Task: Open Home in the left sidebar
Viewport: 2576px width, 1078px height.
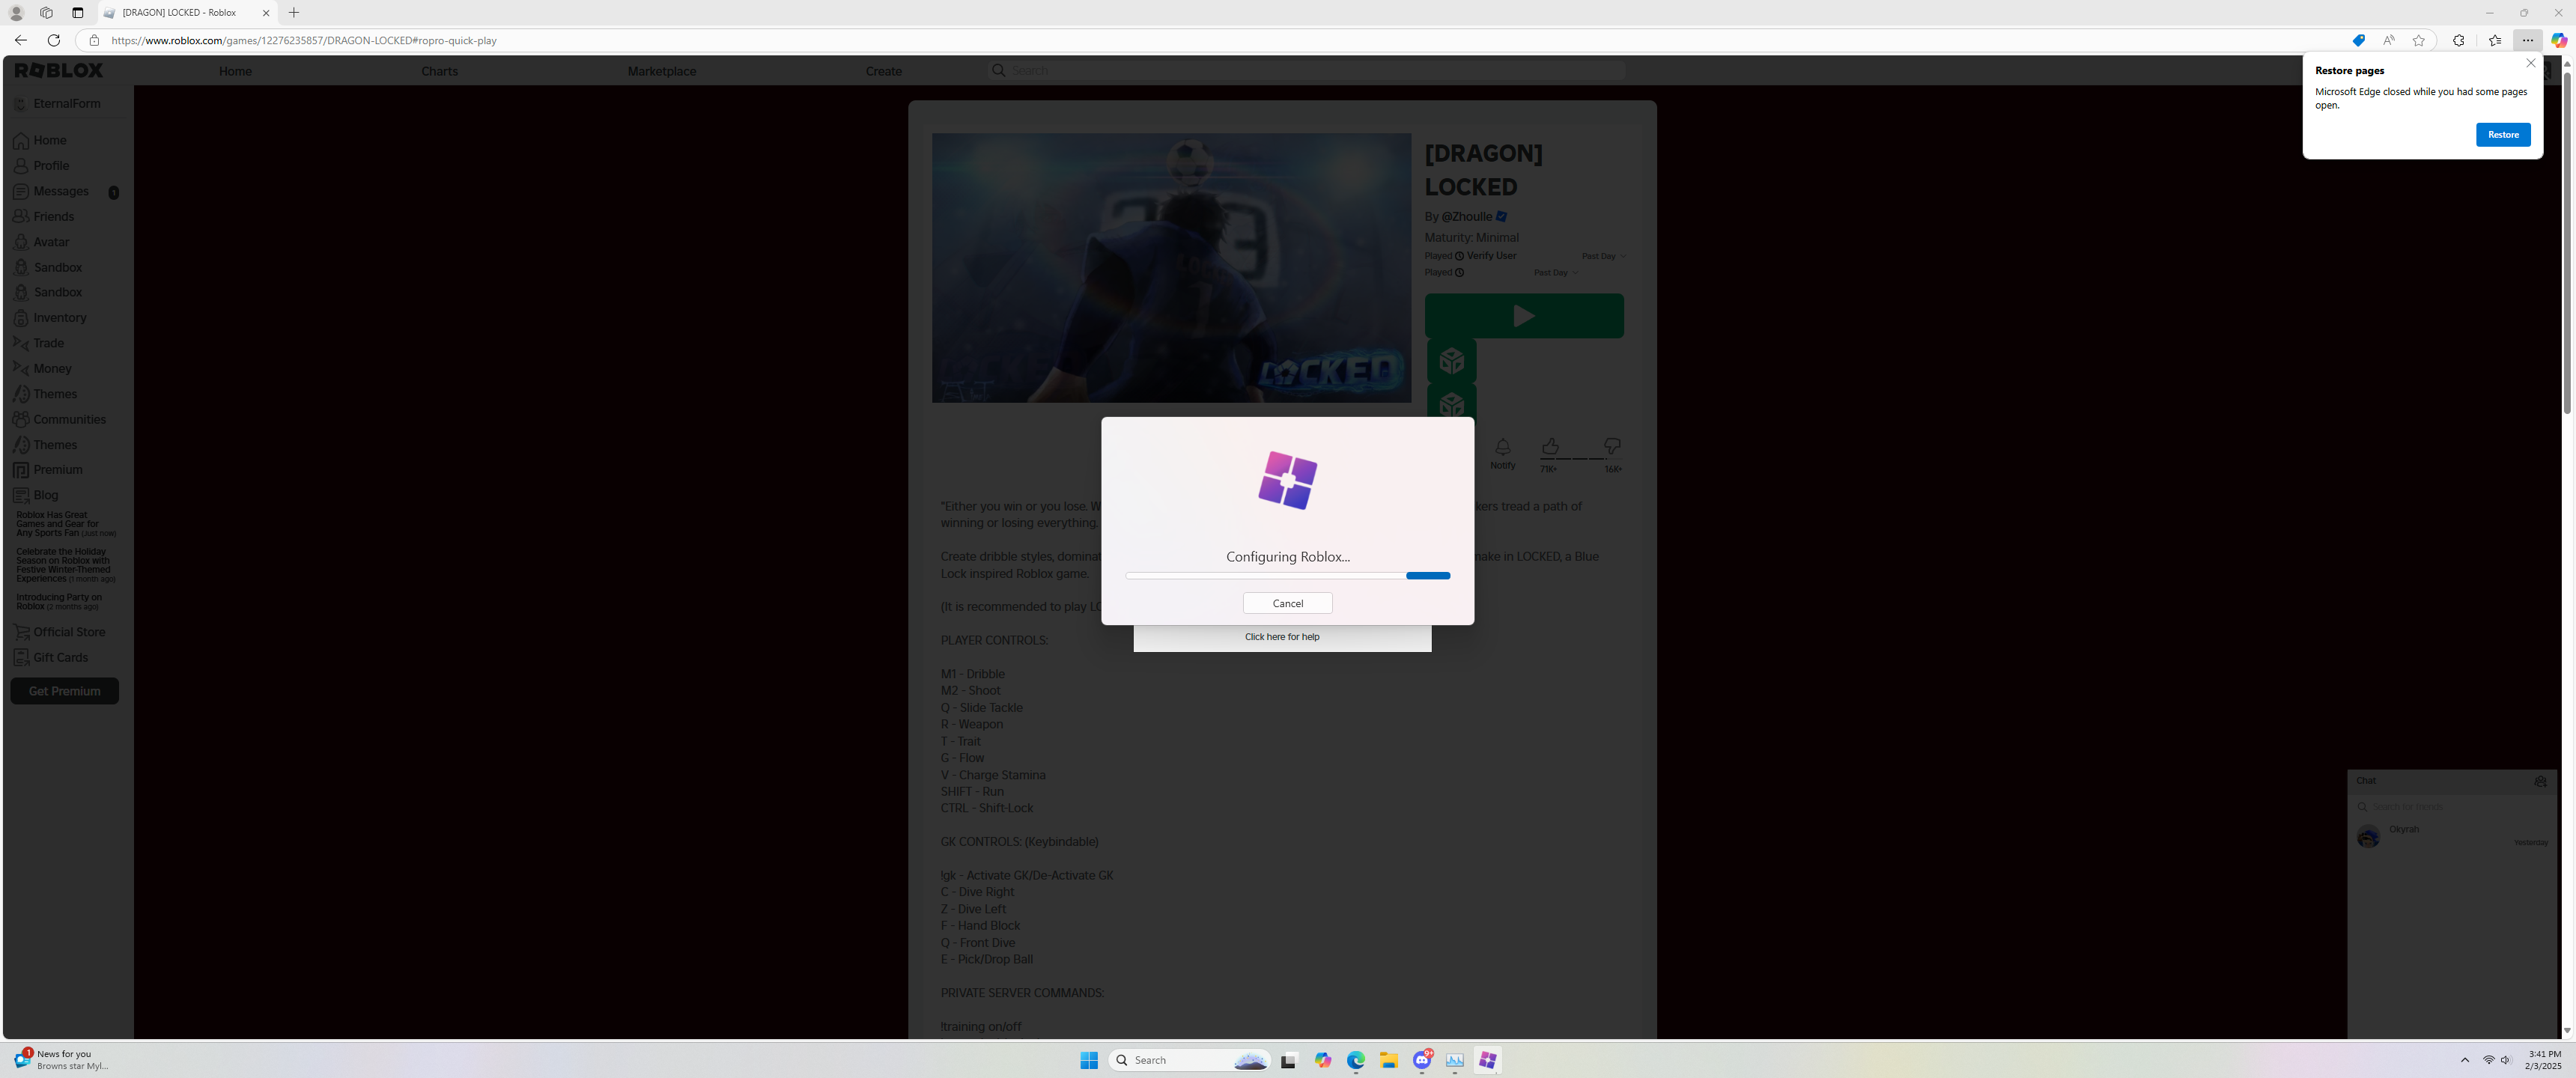Action: coord(40,140)
